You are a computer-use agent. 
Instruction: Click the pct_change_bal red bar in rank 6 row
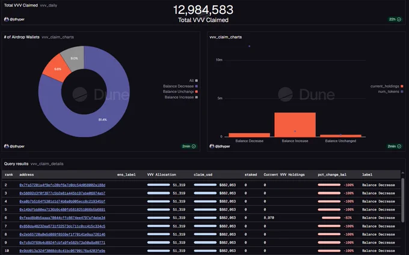coord(331,218)
